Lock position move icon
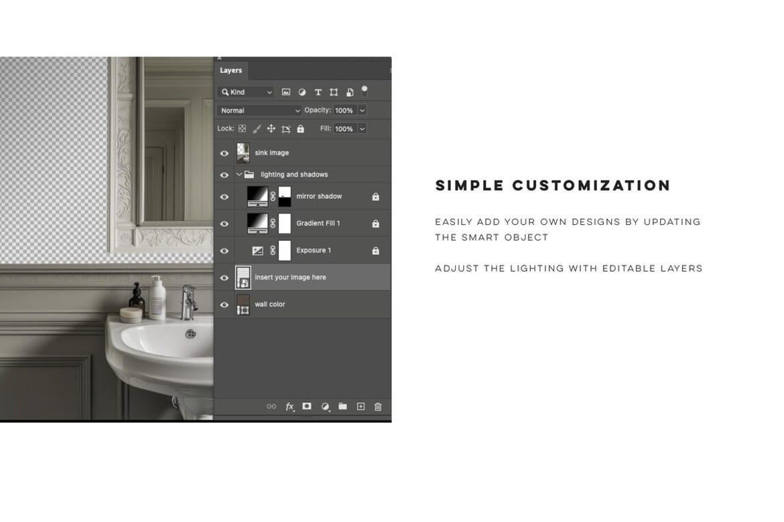Screen dimensions: 784x522 [x=271, y=129]
